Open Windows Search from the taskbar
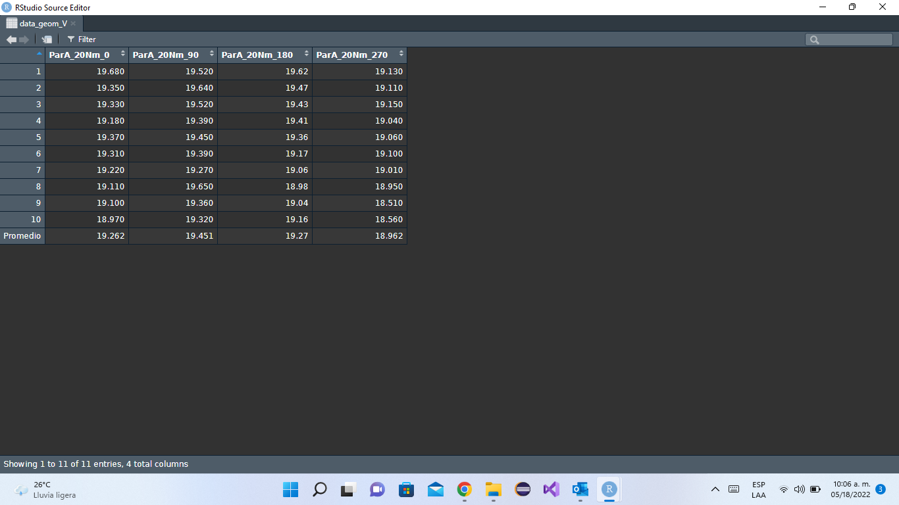The width and height of the screenshot is (899, 505). (319, 489)
